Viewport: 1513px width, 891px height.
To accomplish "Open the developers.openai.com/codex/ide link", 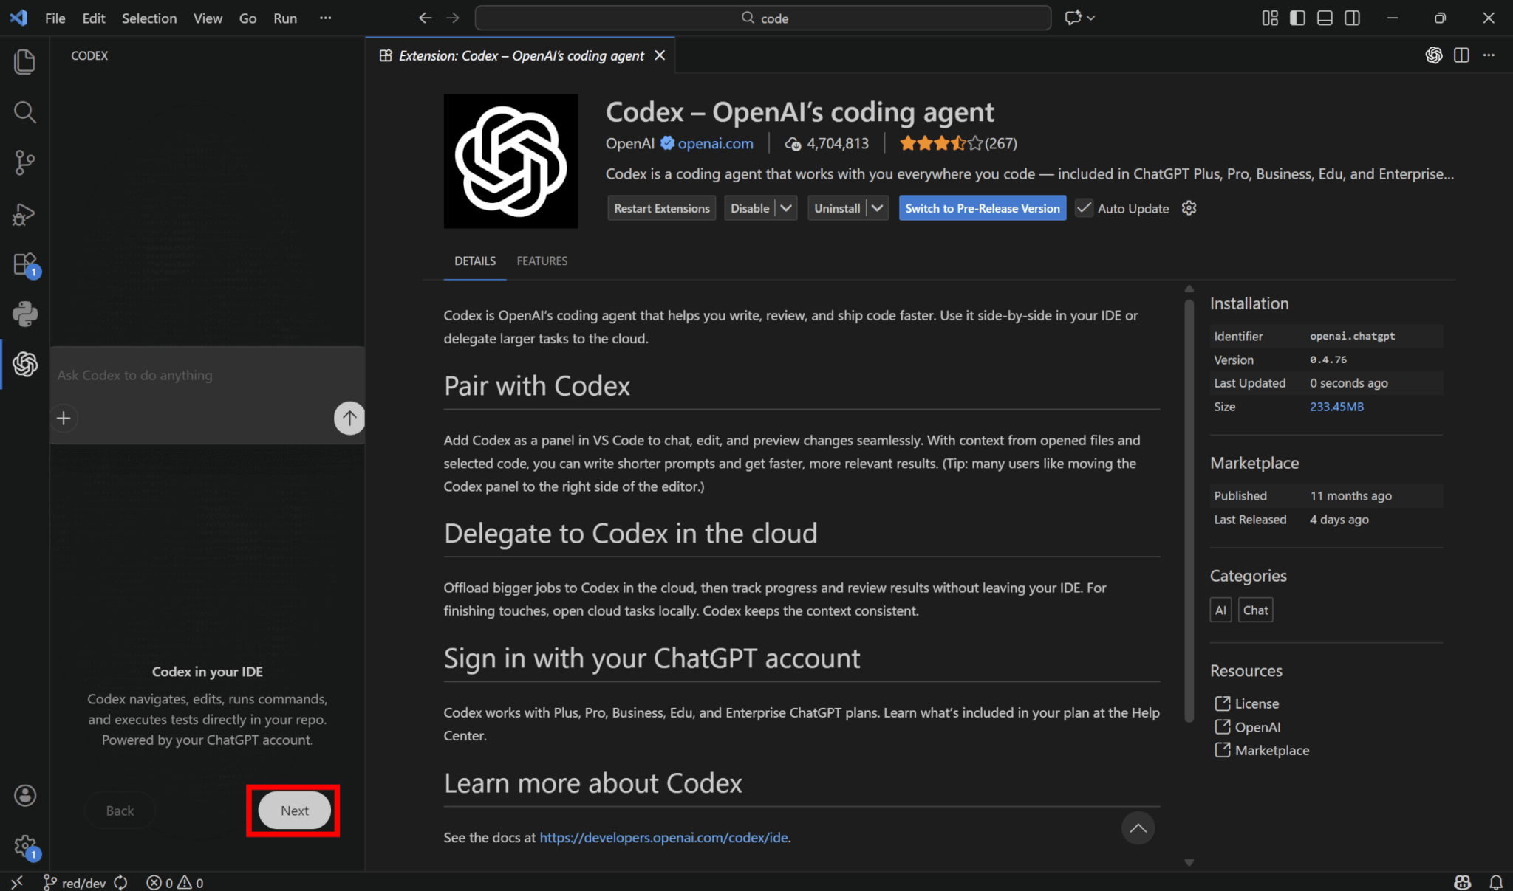I will tap(663, 837).
